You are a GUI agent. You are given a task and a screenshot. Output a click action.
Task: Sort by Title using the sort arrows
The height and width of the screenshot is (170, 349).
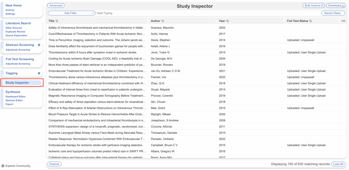point(57,21)
